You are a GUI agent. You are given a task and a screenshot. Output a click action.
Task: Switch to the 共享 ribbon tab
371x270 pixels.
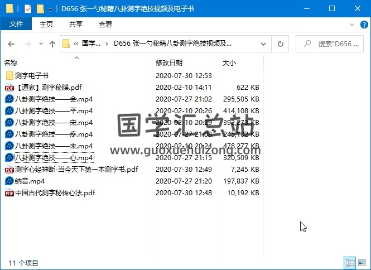pos(76,25)
